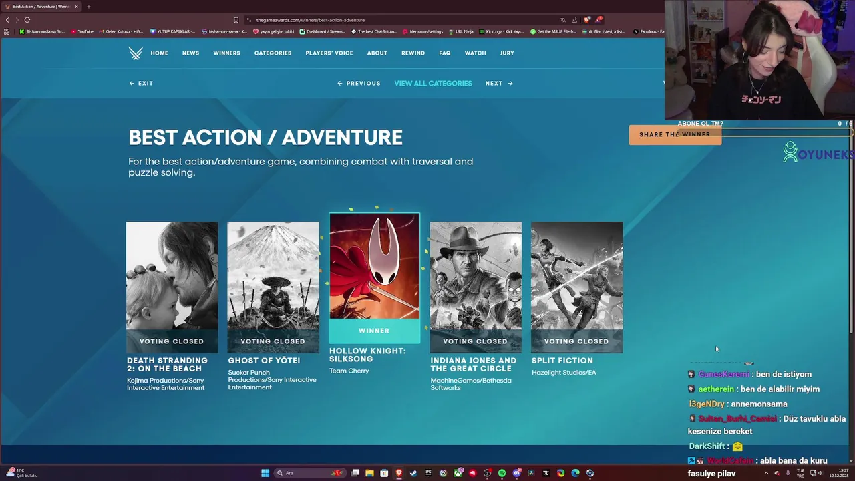
Task: Open Windows Start menu
Action: (x=265, y=473)
